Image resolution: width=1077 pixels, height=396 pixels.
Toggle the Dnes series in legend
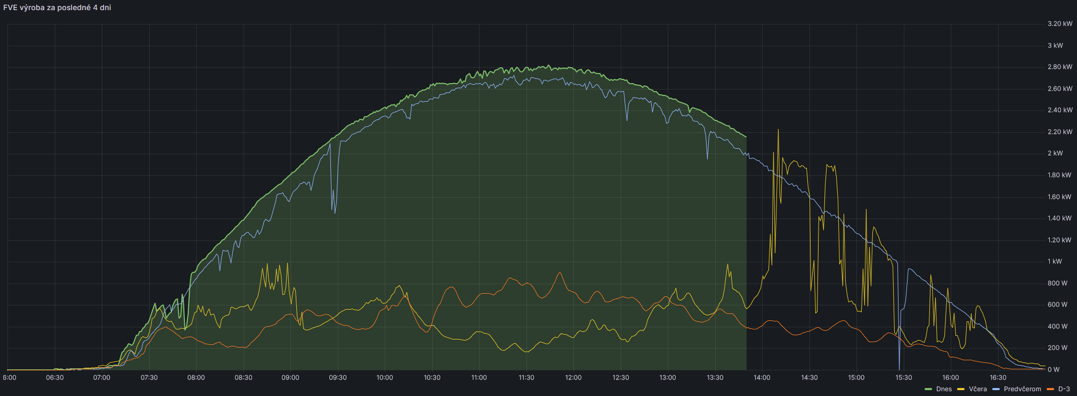click(x=944, y=389)
